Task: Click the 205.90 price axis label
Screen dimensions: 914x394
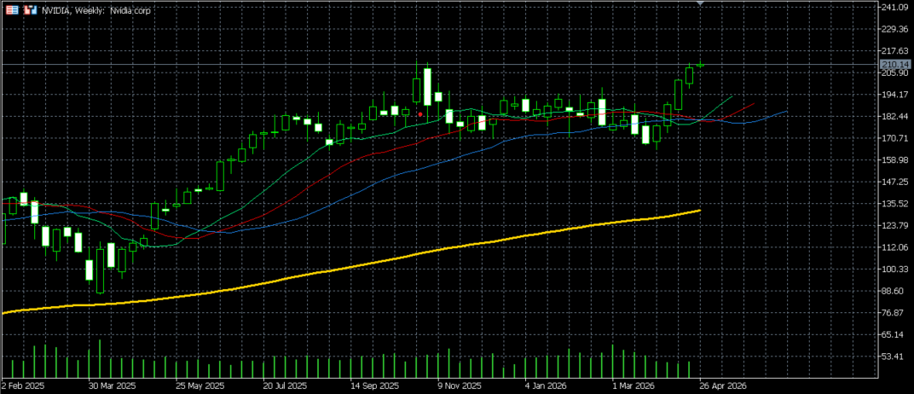Action: (x=896, y=72)
